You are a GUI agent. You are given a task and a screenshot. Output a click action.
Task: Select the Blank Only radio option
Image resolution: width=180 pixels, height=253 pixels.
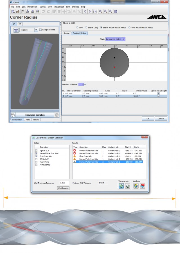point(86,28)
